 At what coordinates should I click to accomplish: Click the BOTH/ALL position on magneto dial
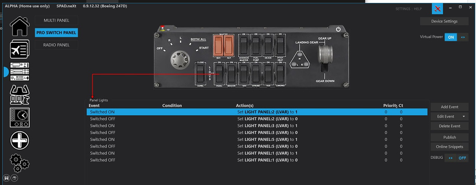coord(198,39)
